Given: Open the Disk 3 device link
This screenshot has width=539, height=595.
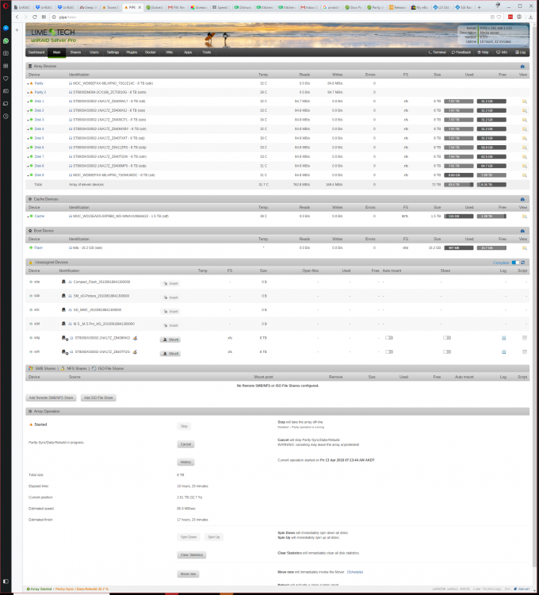Looking at the screenshot, I should click(39, 120).
